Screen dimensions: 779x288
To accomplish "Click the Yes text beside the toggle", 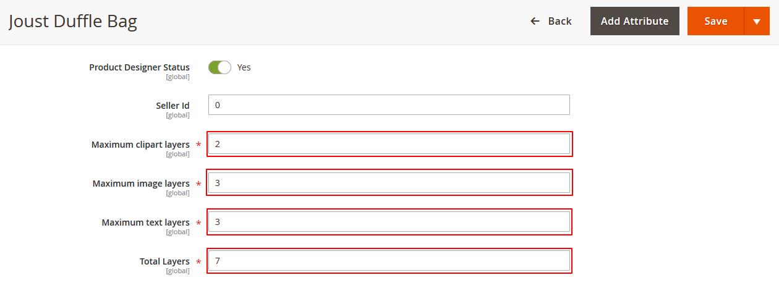I will click(x=244, y=67).
